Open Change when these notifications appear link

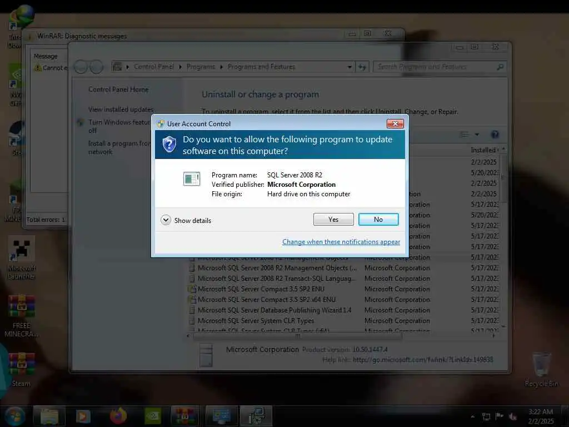click(x=341, y=242)
